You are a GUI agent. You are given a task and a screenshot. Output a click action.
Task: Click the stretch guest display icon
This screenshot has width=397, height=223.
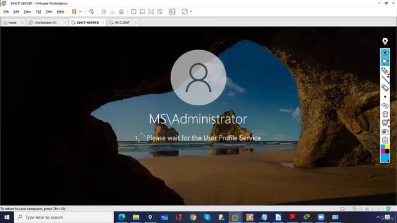pyautogui.click(x=185, y=12)
